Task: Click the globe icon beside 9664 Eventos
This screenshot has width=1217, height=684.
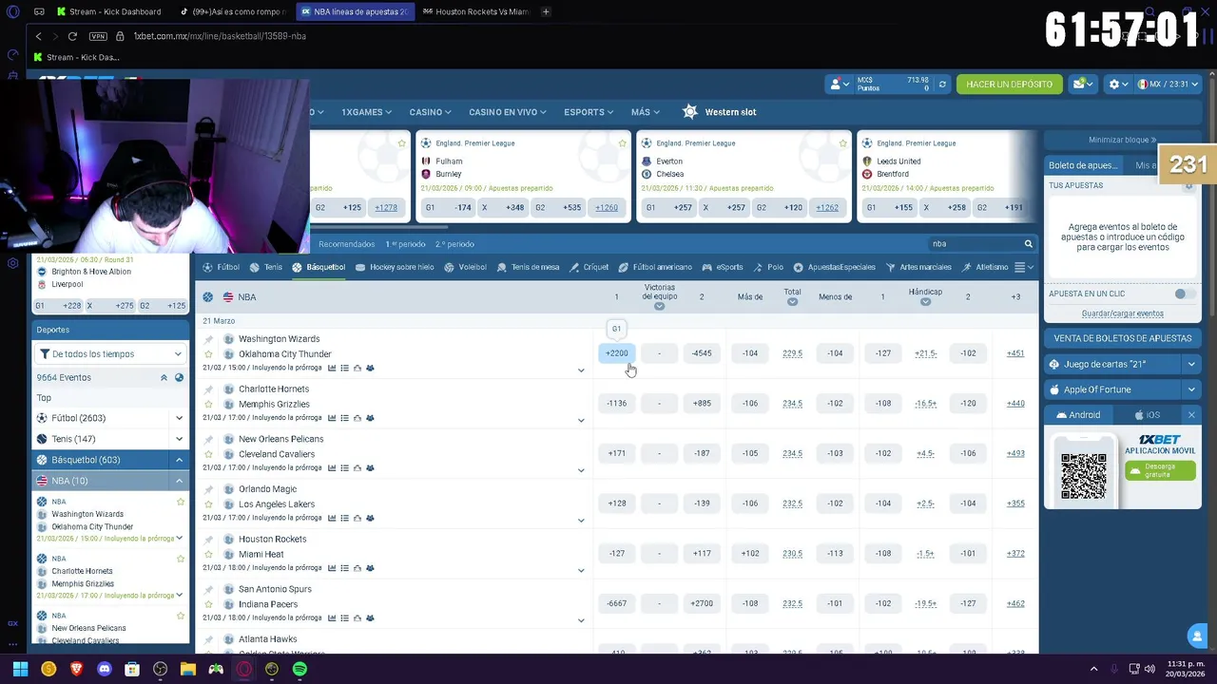Action: [179, 378]
